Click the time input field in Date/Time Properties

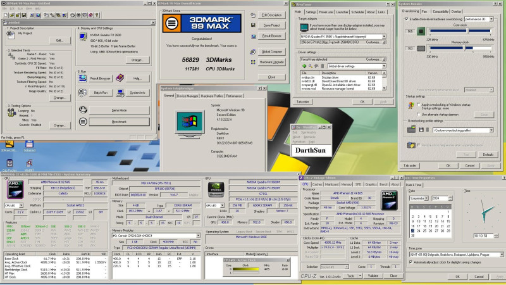(x=484, y=236)
